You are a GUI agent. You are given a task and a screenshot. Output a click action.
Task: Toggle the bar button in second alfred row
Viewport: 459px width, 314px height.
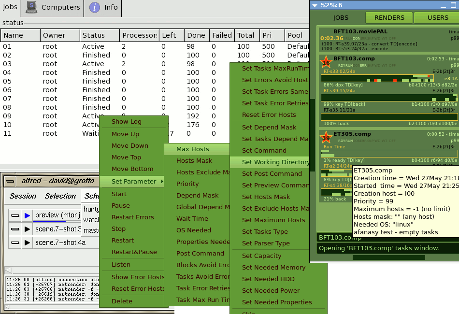tap(15, 229)
